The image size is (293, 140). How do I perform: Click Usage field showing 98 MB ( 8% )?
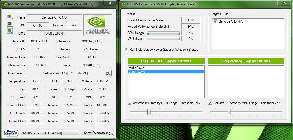click(92, 65)
